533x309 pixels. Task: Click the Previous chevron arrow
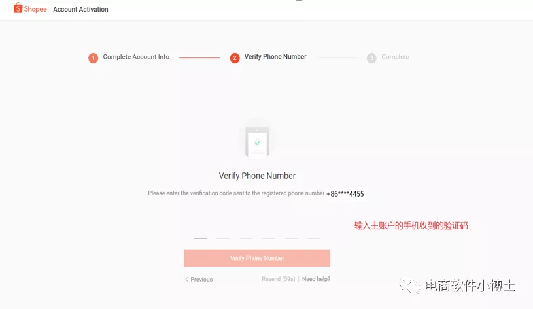[186, 279]
